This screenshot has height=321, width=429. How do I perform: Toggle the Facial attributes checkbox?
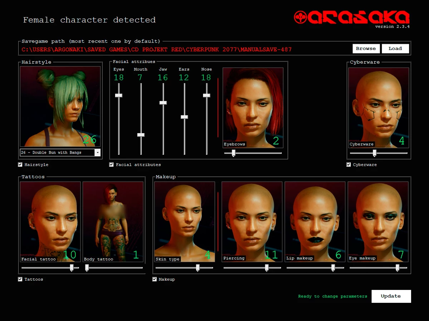click(x=112, y=165)
